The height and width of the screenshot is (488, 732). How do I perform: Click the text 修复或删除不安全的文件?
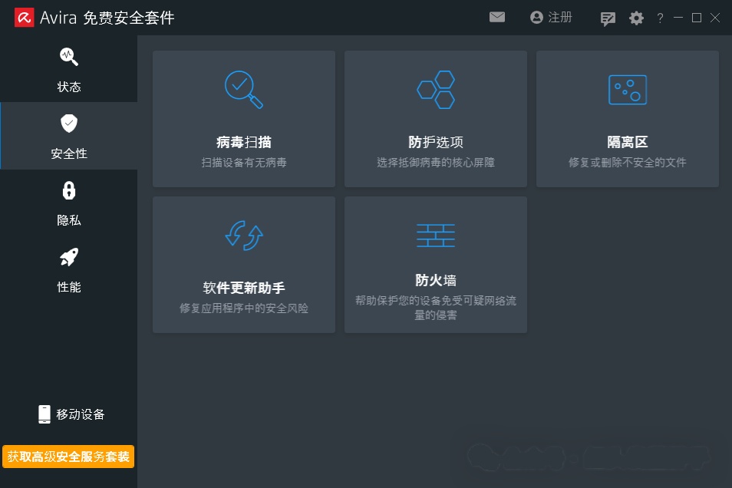coord(628,163)
